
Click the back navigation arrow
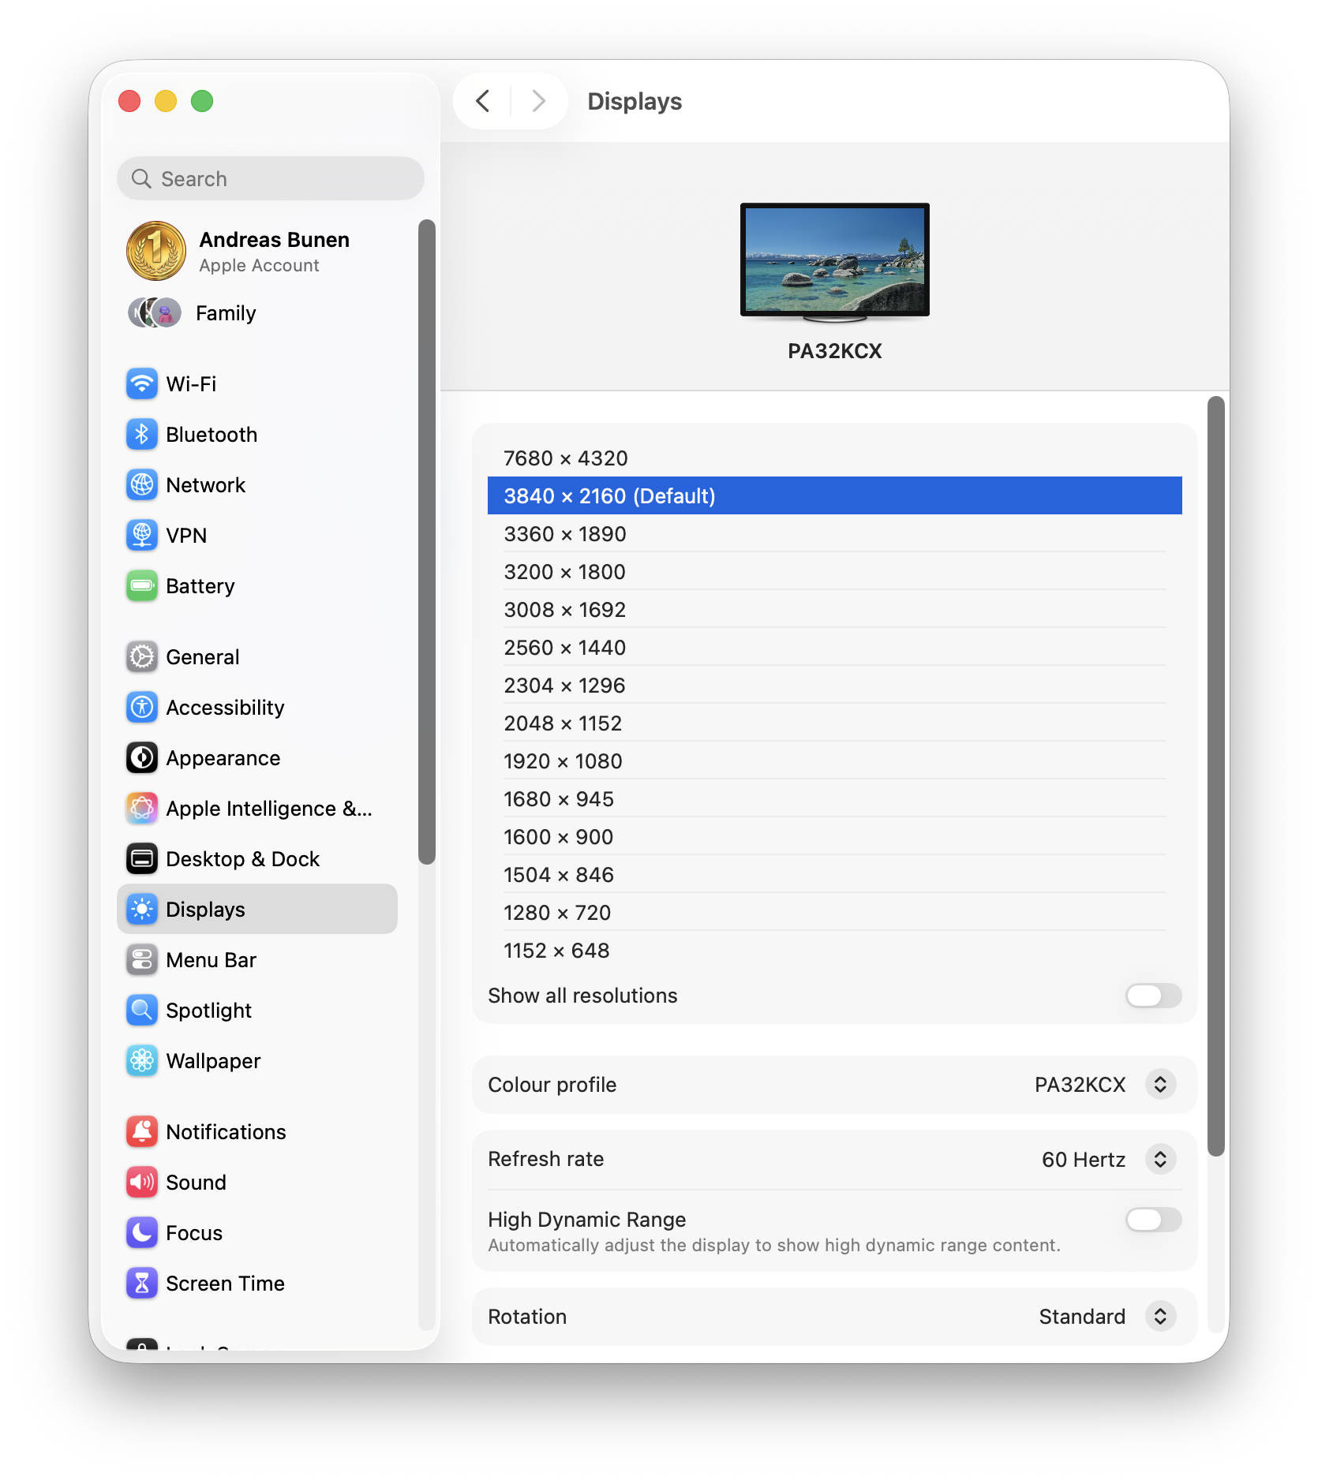click(x=482, y=101)
